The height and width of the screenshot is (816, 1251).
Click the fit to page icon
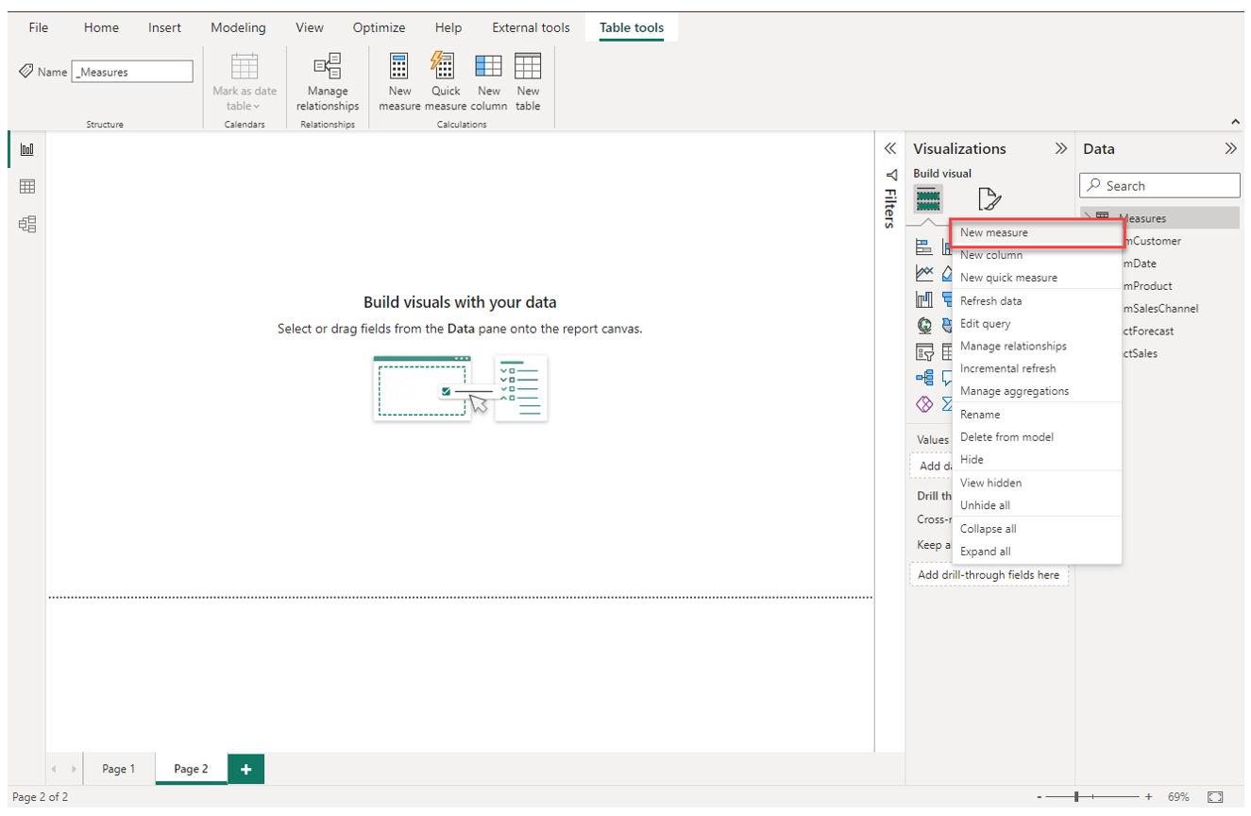tap(1215, 797)
